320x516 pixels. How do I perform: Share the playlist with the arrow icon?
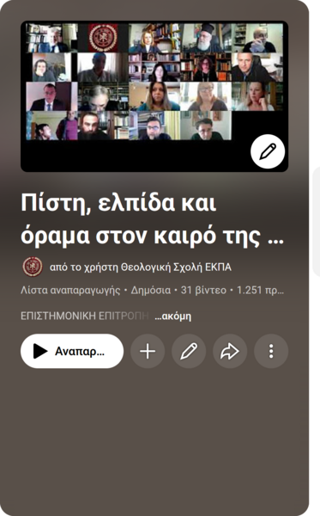[x=230, y=351]
